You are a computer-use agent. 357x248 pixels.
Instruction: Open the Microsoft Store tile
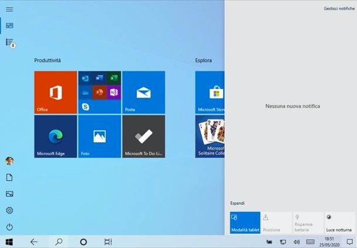pyautogui.click(x=210, y=92)
